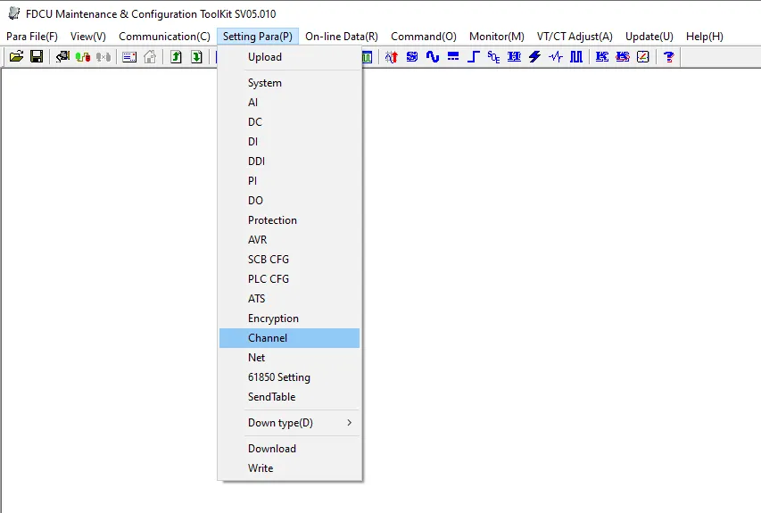Screen dimensions: 761x513
Task: Select the ATS menu entry
Action: click(x=289, y=299)
